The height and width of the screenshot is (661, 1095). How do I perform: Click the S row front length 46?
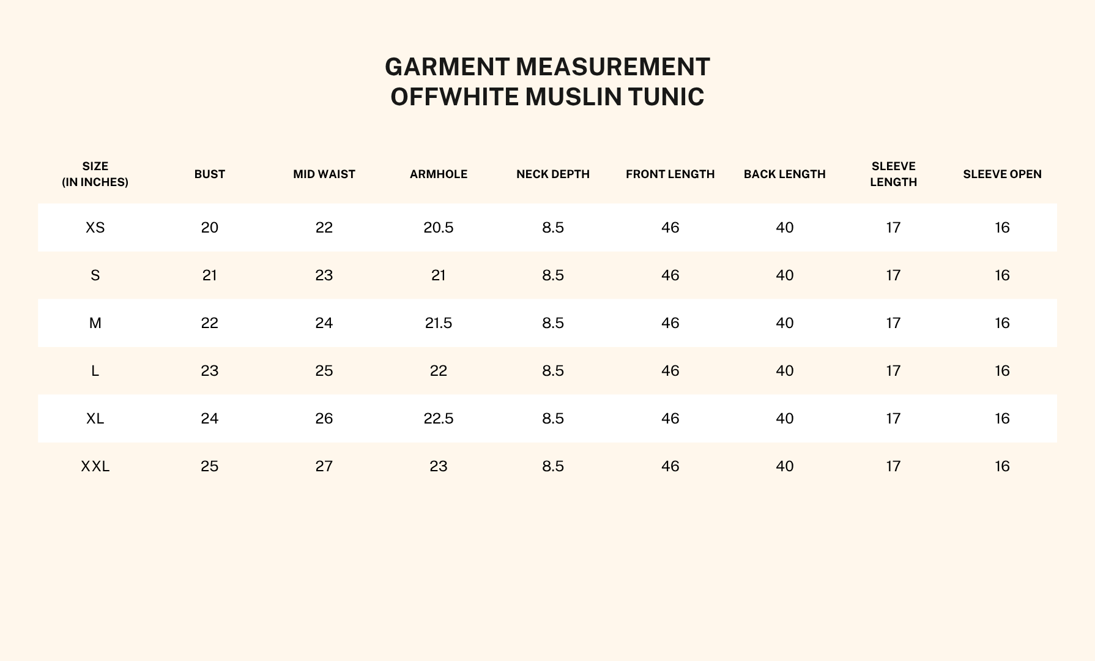670,275
